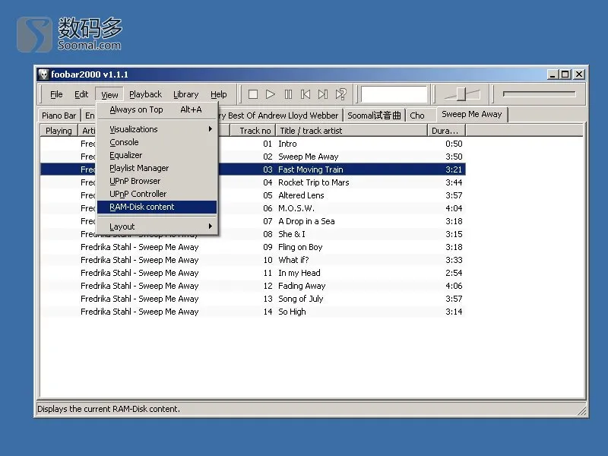The image size is (608, 456).
Task: Start playback with the Play button
Action: [271, 94]
